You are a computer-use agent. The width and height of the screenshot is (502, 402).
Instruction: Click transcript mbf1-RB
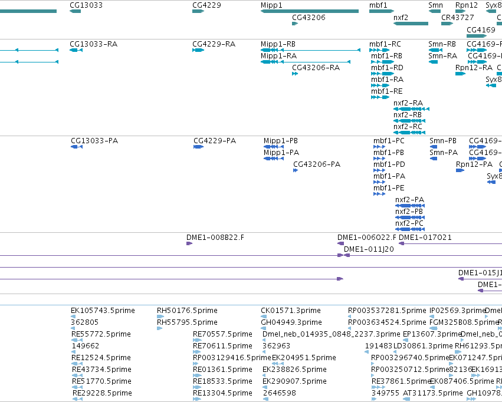386,55
